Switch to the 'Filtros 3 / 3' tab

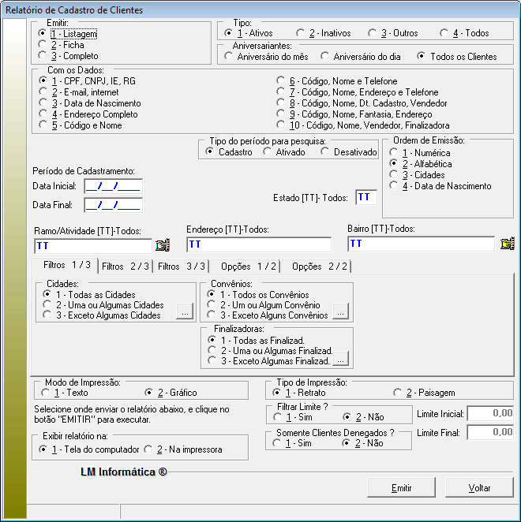182,267
